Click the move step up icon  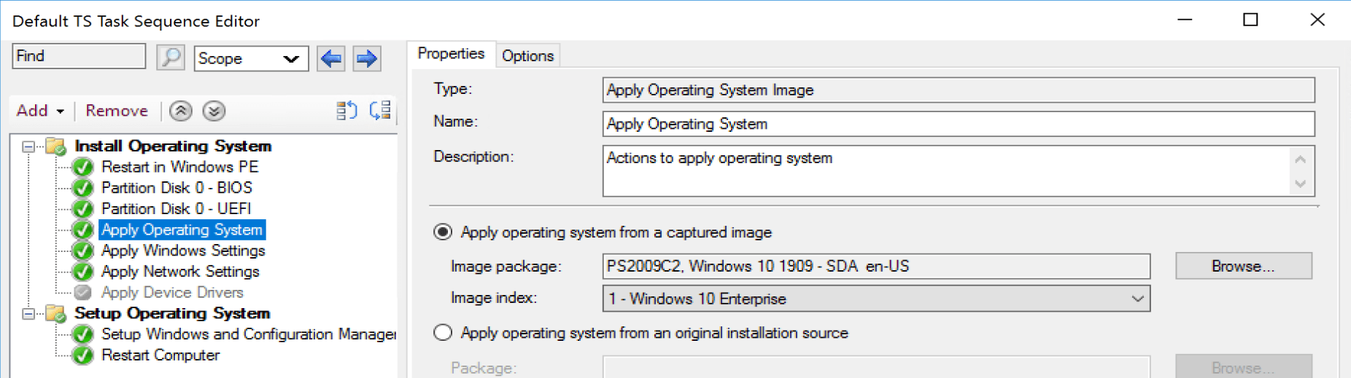[181, 111]
